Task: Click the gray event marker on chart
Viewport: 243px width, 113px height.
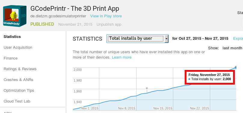Action: pos(147,88)
